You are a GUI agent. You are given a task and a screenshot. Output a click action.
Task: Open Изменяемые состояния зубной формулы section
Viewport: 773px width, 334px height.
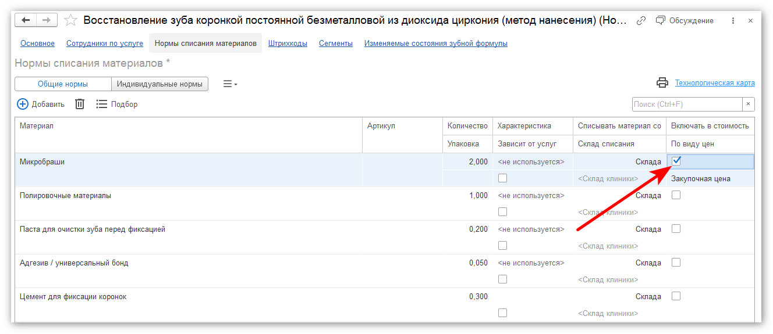[x=436, y=44]
